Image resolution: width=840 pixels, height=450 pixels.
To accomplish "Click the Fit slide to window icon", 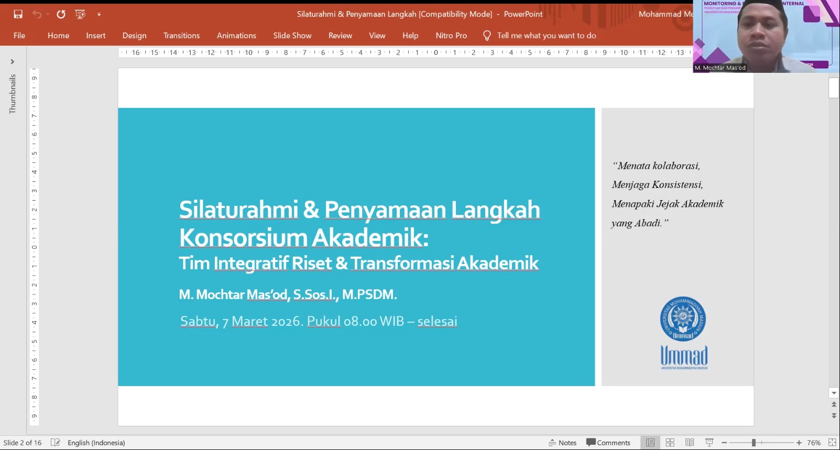I will point(832,443).
